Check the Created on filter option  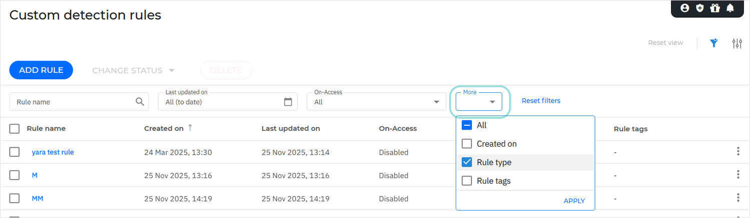point(467,144)
